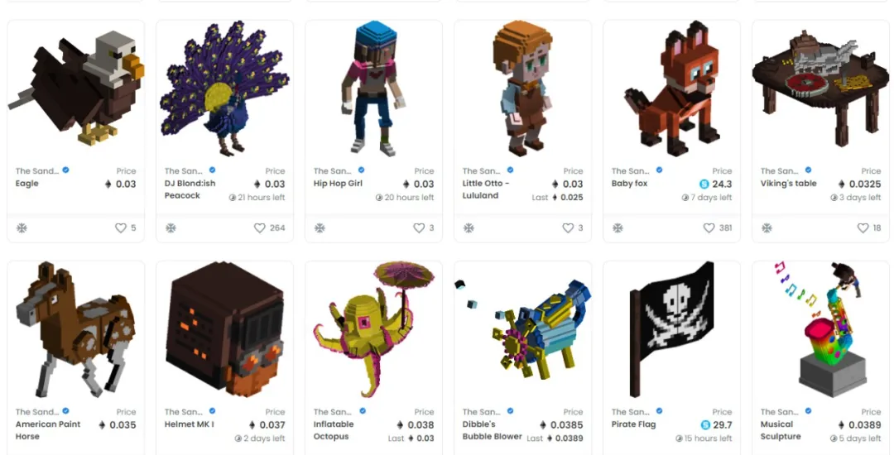
Task: Open the Pirate Flag thumbnail
Action: click(x=671, y=330)
